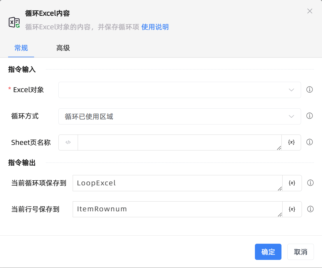Click the info icon beside Sheet页名称

[x=309, y=142]
